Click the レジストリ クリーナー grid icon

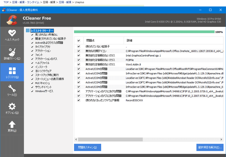click(x=28, y=31)
